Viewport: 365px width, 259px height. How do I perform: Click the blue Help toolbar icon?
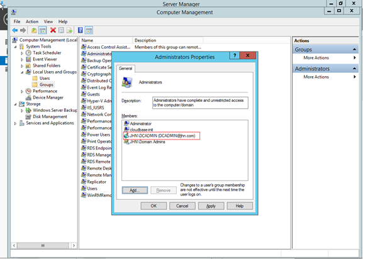coord(81,30)
